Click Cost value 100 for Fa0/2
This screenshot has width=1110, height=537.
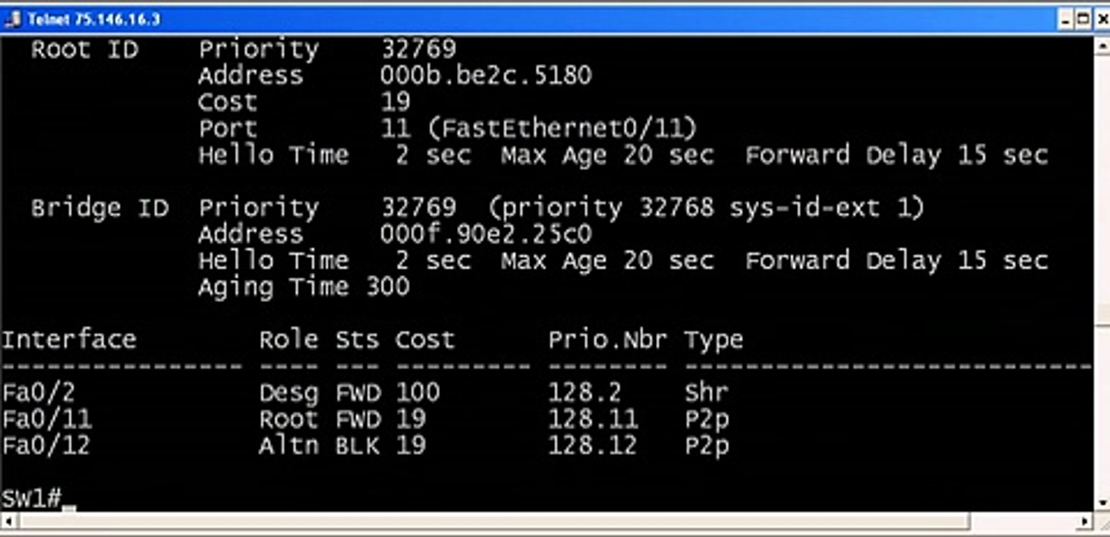pyautogui.click(x=417, y=392)
